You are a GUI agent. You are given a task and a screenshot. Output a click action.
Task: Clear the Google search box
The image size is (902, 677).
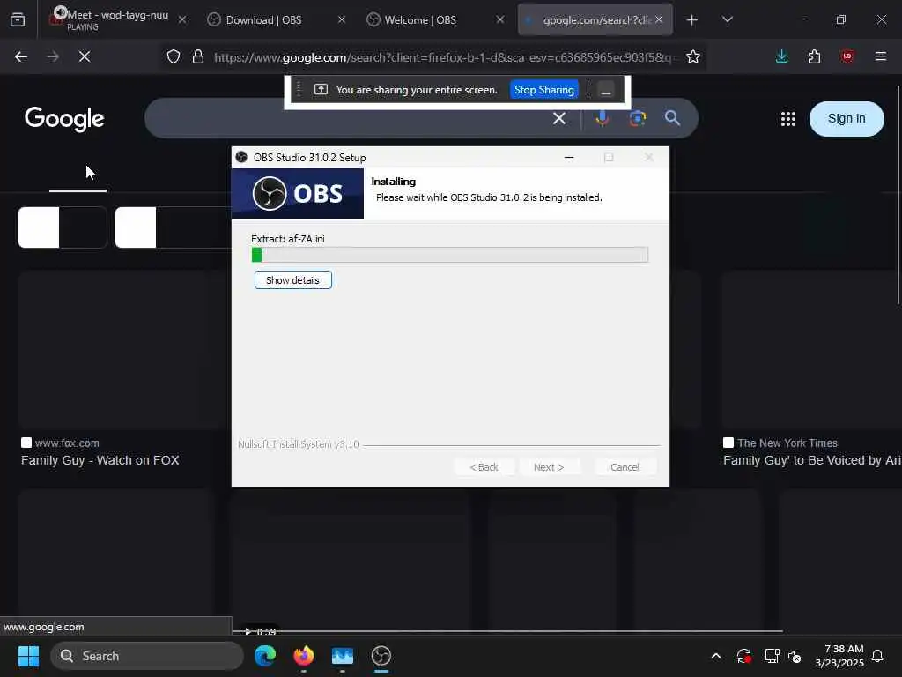tap(559, 119)
